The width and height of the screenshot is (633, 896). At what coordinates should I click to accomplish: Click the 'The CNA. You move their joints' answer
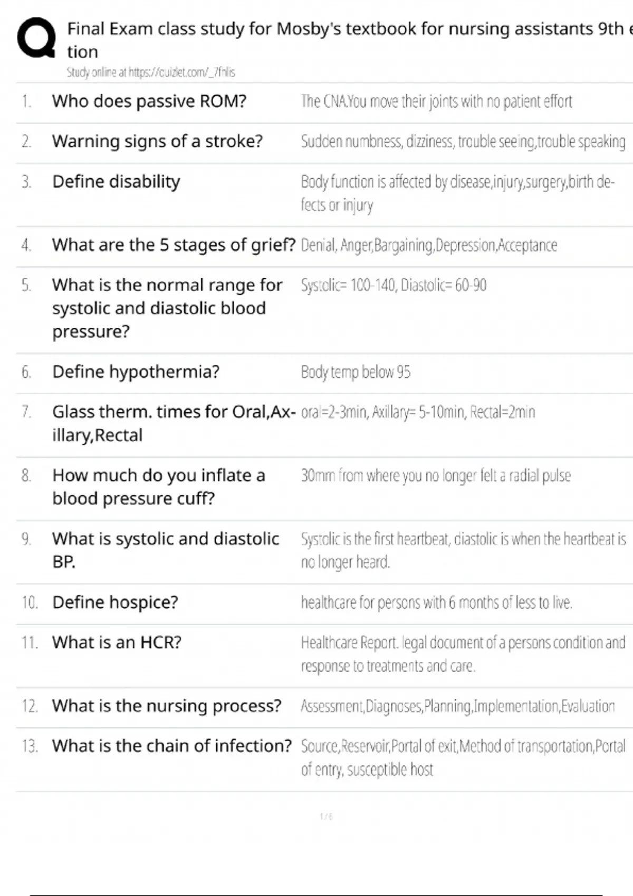pyautogui.click(x=436, y=101)
